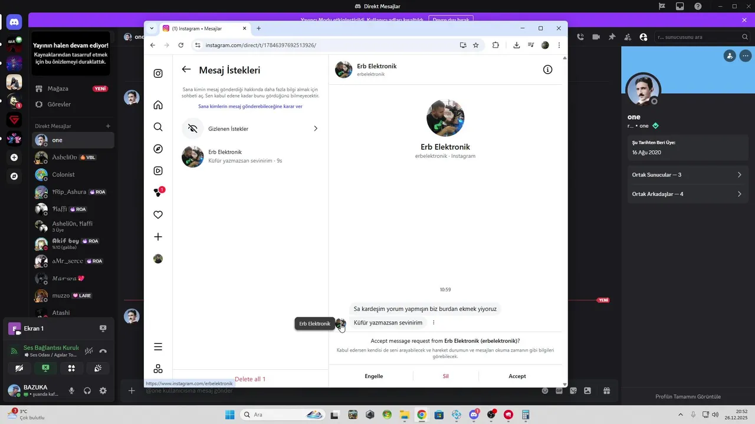The width and height of the screenshot is (755, 424).
Task: Open Discord Görevler menu item
Action: (73, 104)
